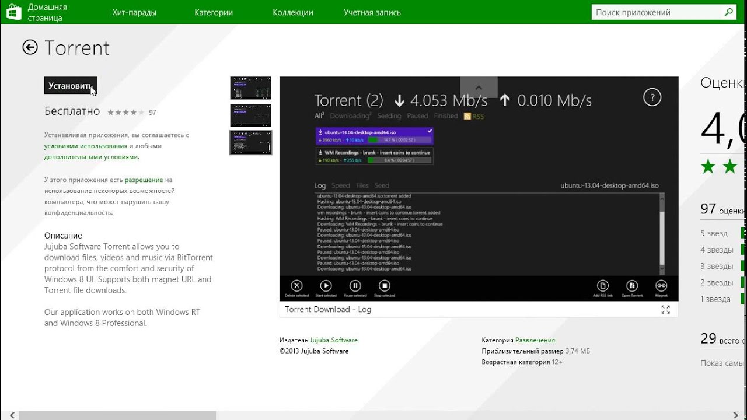Click the Torrent Download - Log caption
Screen dimensions: 747x420
(328, 310)
